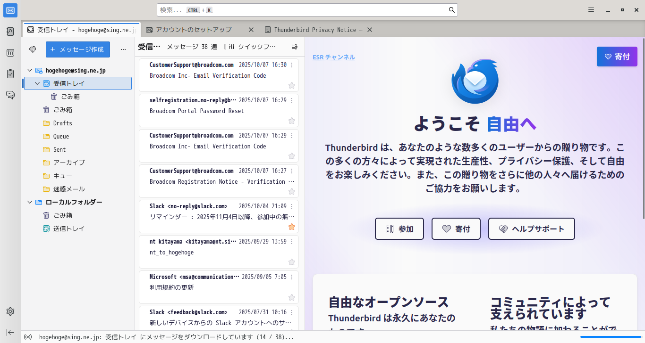Select the Sent folder
The width and height of the screenshot is (645, 343).
tap(77, 149)
